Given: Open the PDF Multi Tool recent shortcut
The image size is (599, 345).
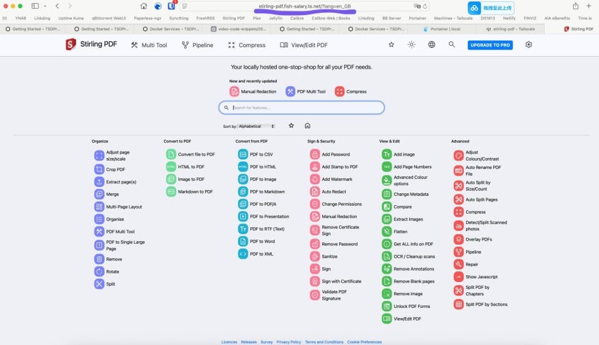Looking at the screenshot, I should [x=306, y=91].
